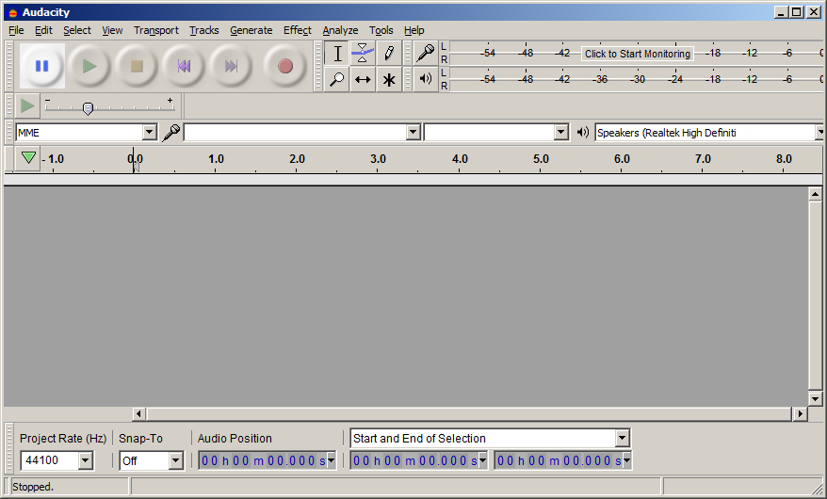Click the playback meter speaker icon
The height and width of the screenshot is (499, 827).
426,80
